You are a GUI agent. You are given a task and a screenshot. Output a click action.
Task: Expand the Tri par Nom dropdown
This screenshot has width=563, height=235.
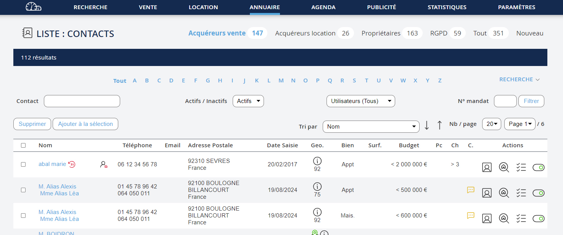point(371,127)
